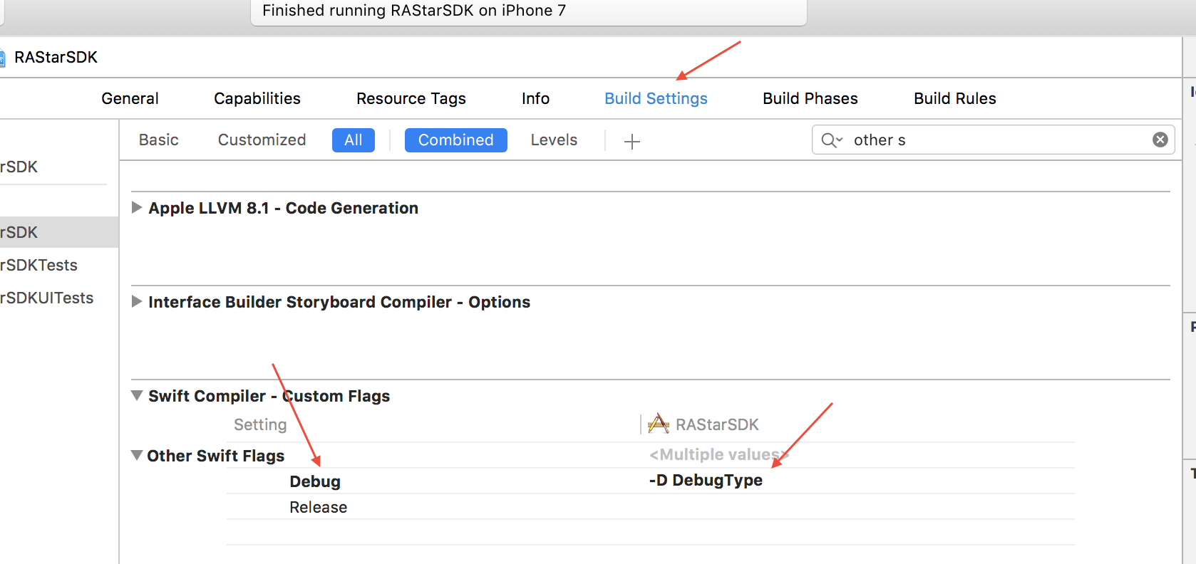1196x564 pixels.
Task: Open the Capabilities tab
Action: pyautogui.click(x=257, y=99)
